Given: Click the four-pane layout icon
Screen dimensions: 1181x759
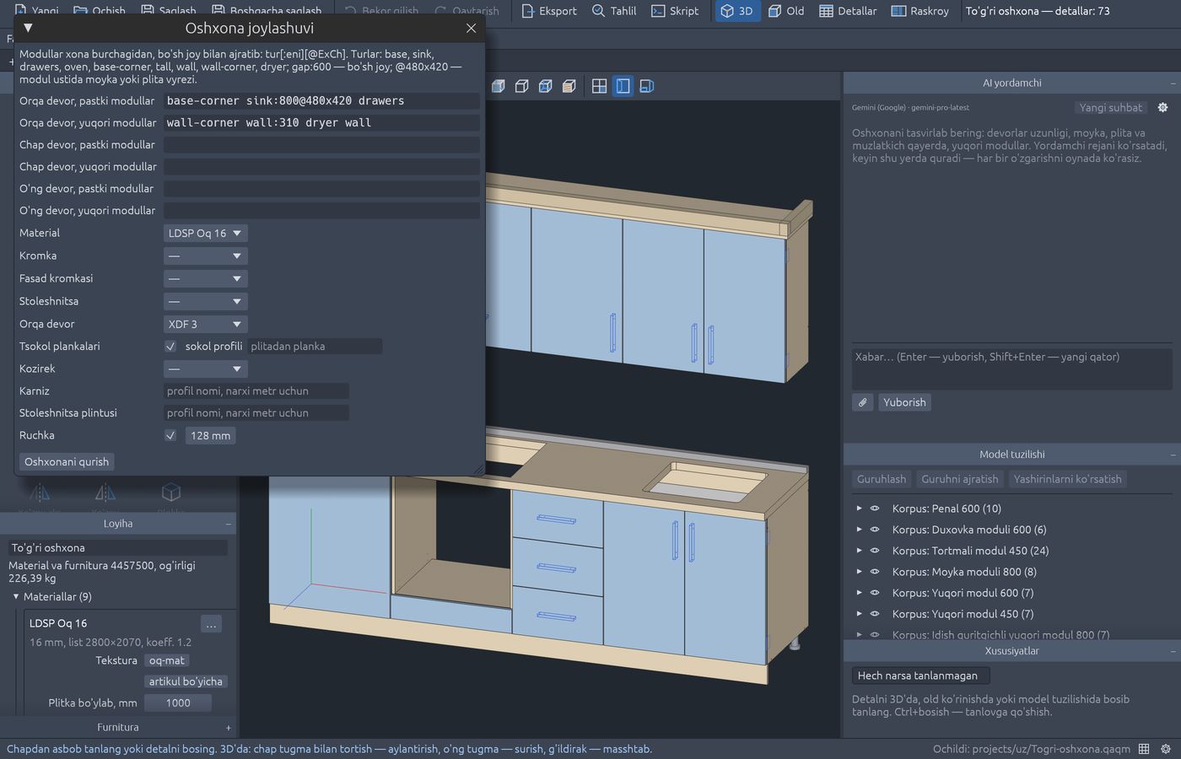Looking at the screenshot, I should [x=599, y=86].
